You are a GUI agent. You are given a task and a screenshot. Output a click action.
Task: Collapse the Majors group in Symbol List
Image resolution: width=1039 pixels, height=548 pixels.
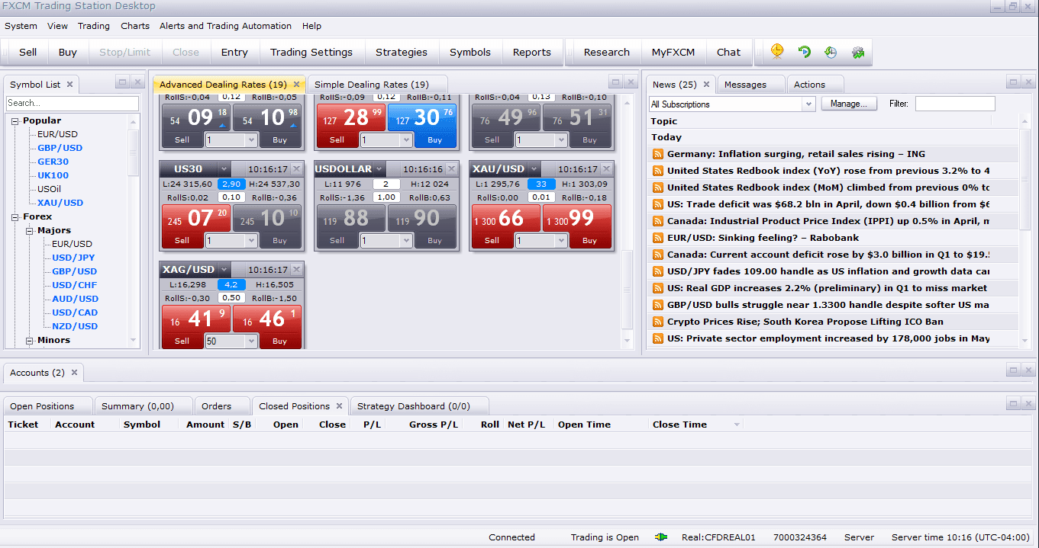point(29,229)
